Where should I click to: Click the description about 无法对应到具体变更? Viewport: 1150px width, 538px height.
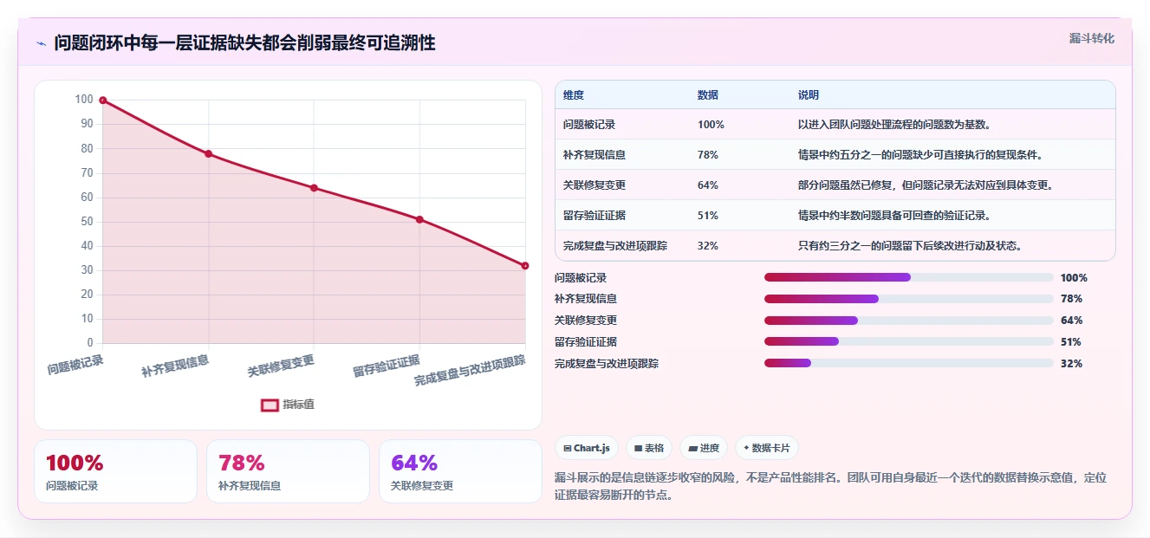pos(926,185)
